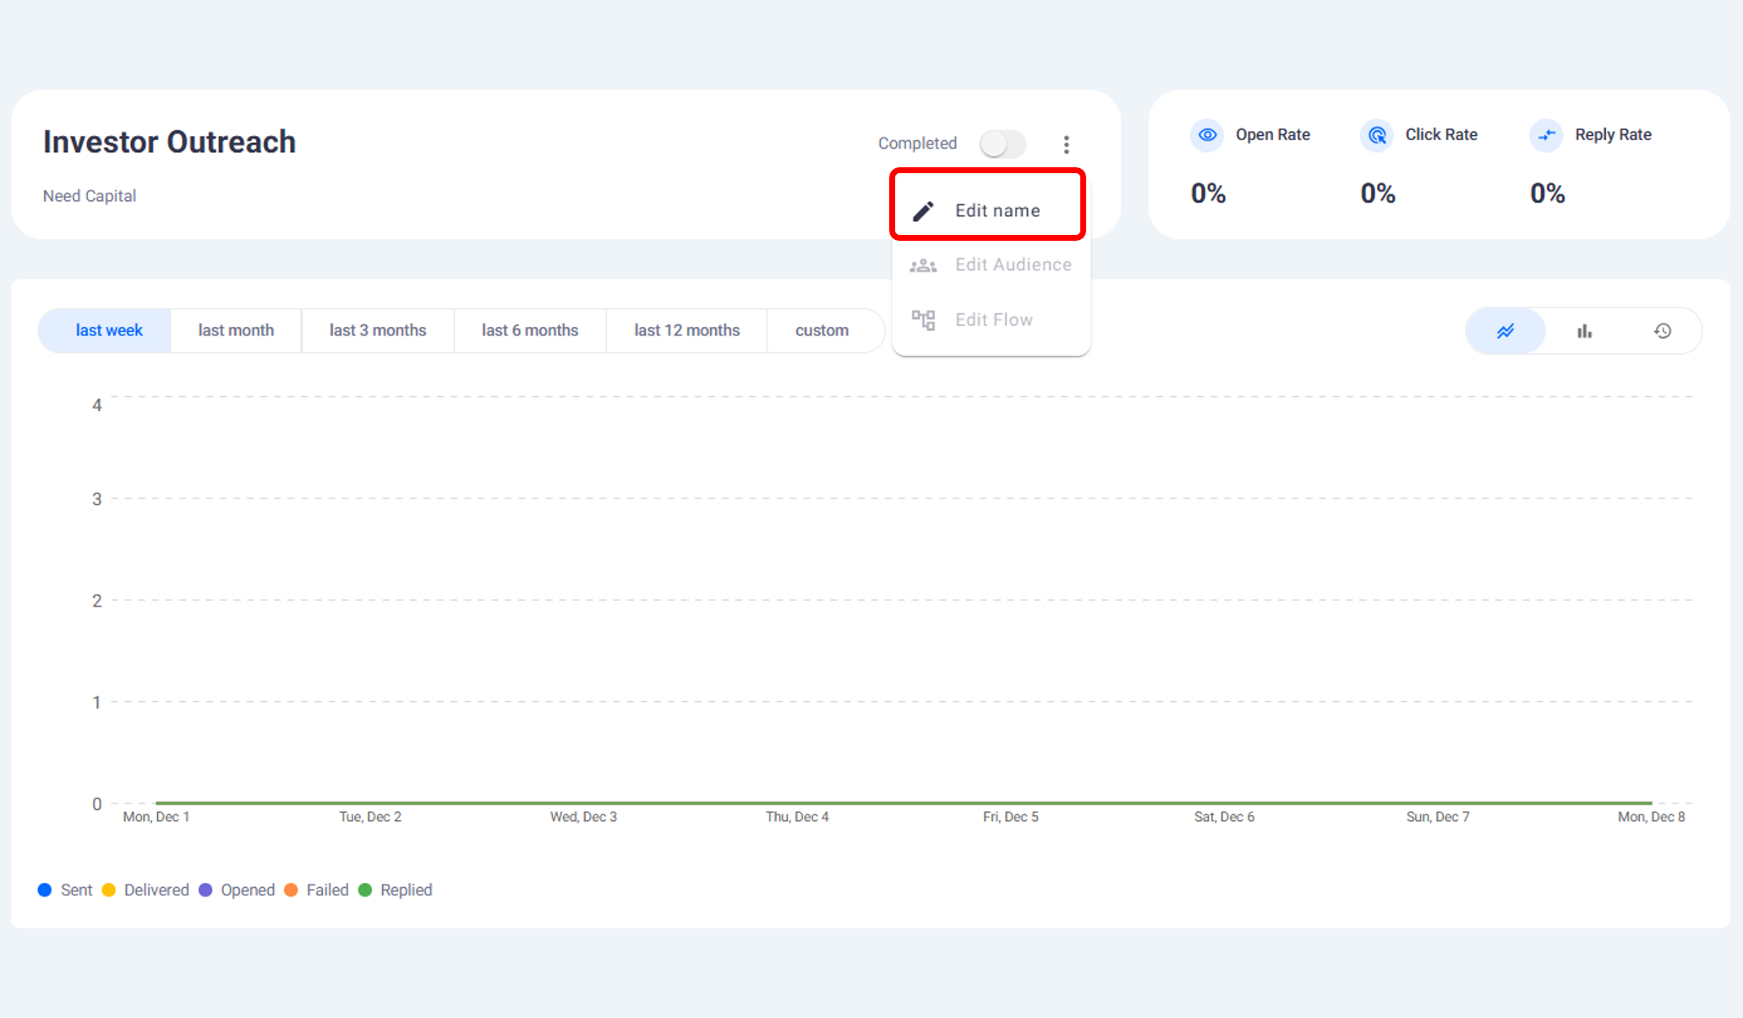Click the Open Rate eye icon
The width and height of the screenshot is (1743, 1018).
[1207, 135]
